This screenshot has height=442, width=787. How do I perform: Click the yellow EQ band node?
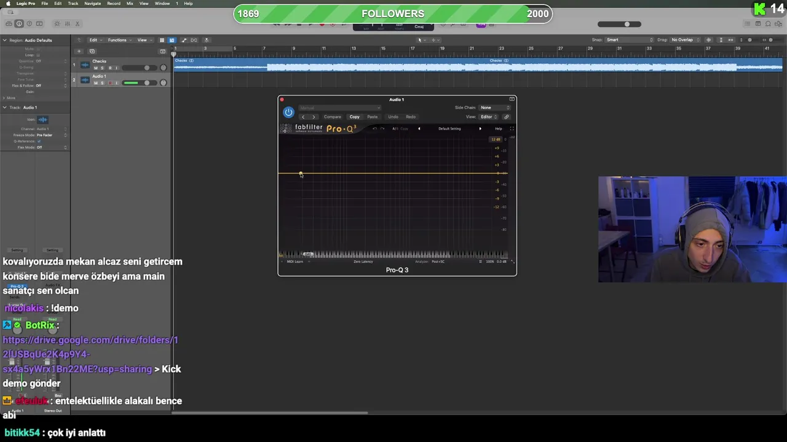(x=301, y=173)
